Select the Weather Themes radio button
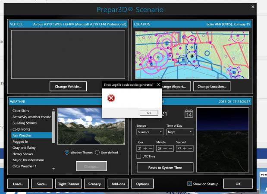The image size is (267, 194). pyautogui.click(x=67, y=153)
